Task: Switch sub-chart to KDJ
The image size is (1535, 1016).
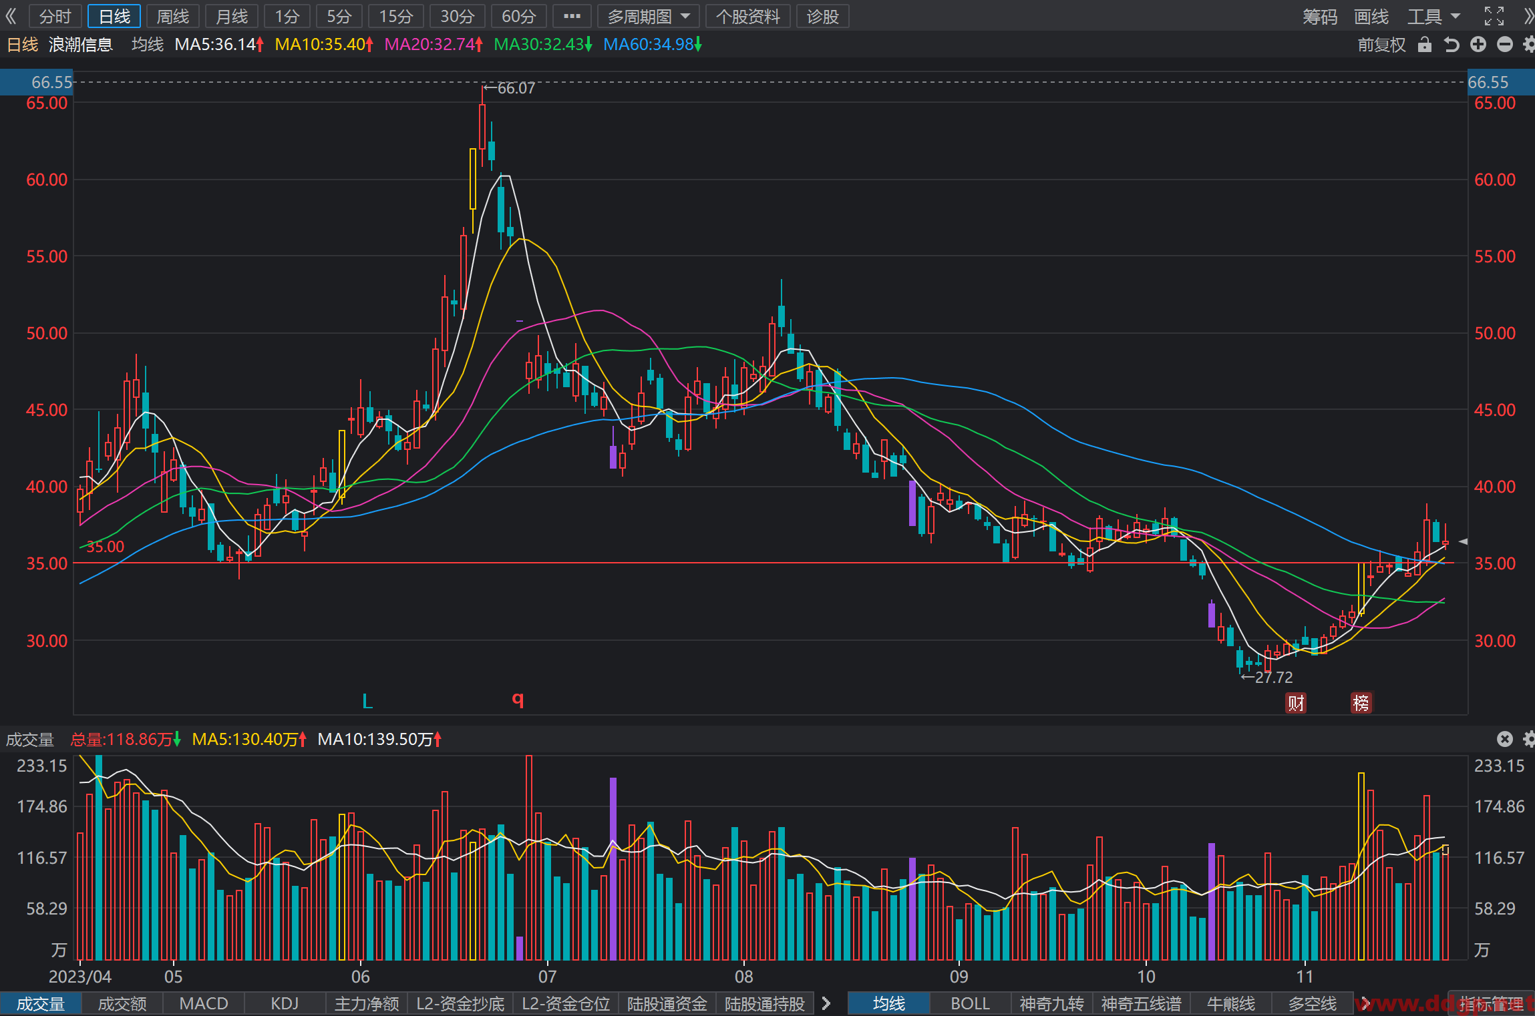Action: [x=285, y=1003]
